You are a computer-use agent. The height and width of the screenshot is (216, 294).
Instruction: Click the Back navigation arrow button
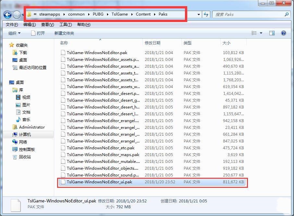pos(8,15)
